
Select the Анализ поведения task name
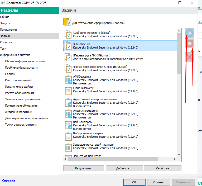tap(85, 111)
